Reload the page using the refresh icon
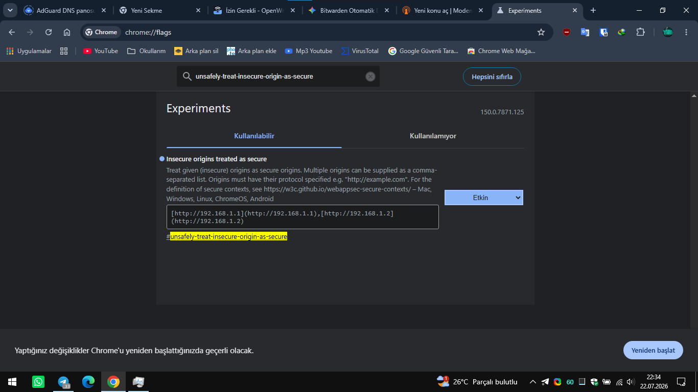The width and height of the screenshot is (698, 392). pos(49,32)
